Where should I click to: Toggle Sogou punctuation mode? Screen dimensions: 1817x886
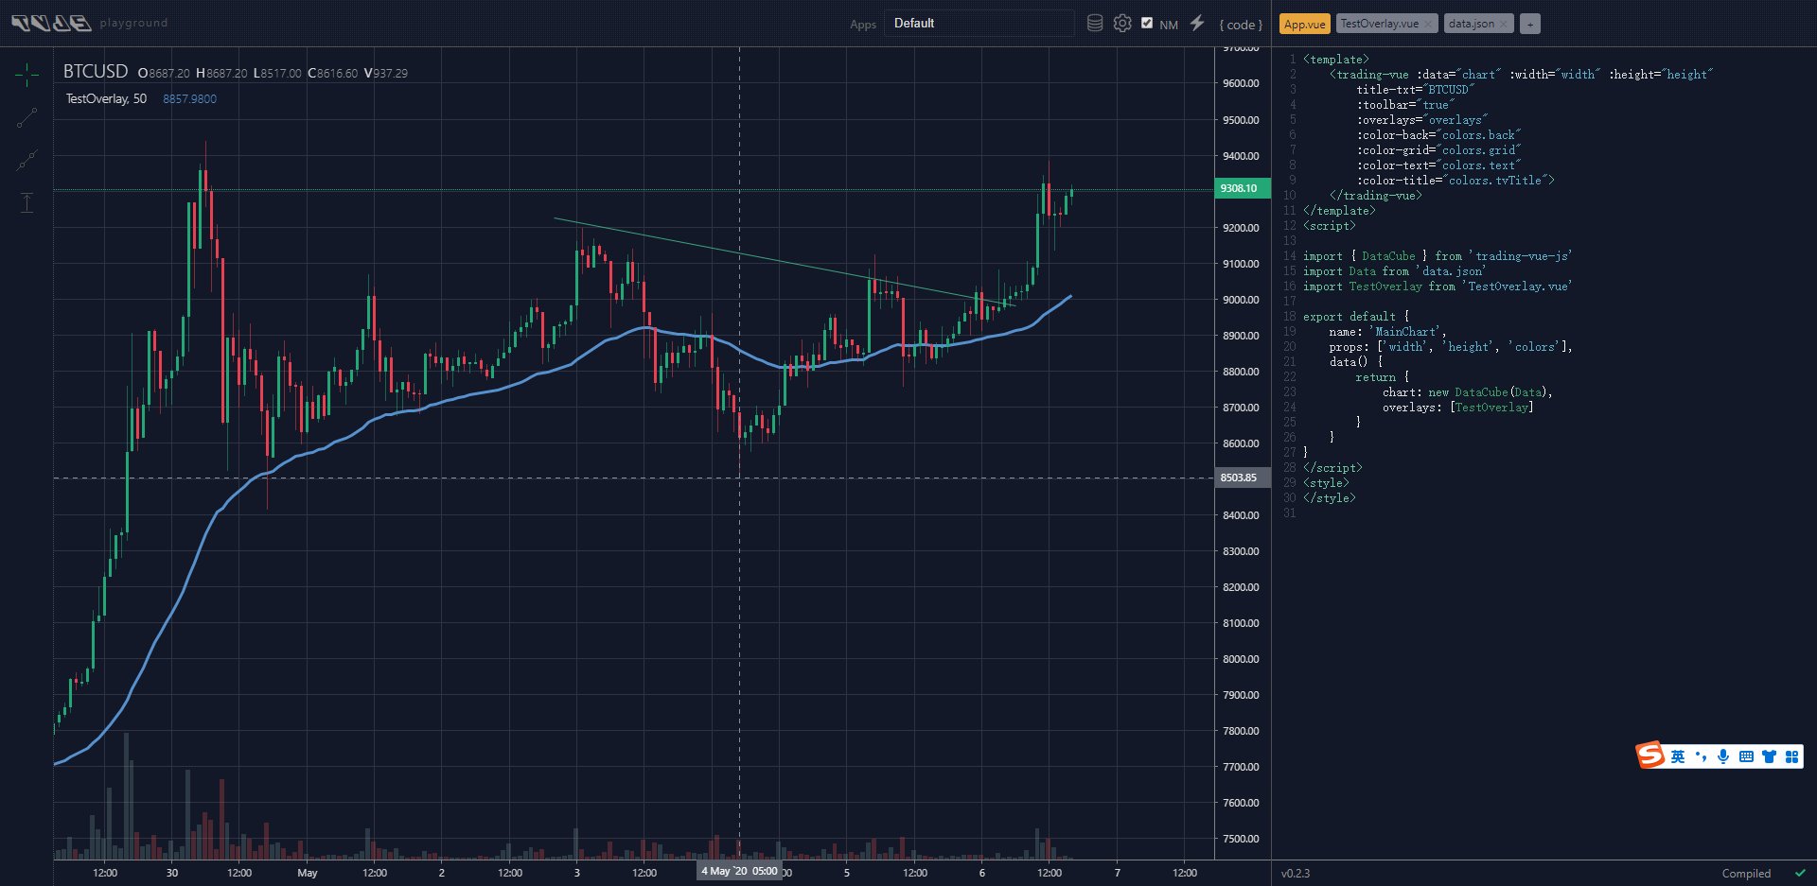[x=1701, y=756]
